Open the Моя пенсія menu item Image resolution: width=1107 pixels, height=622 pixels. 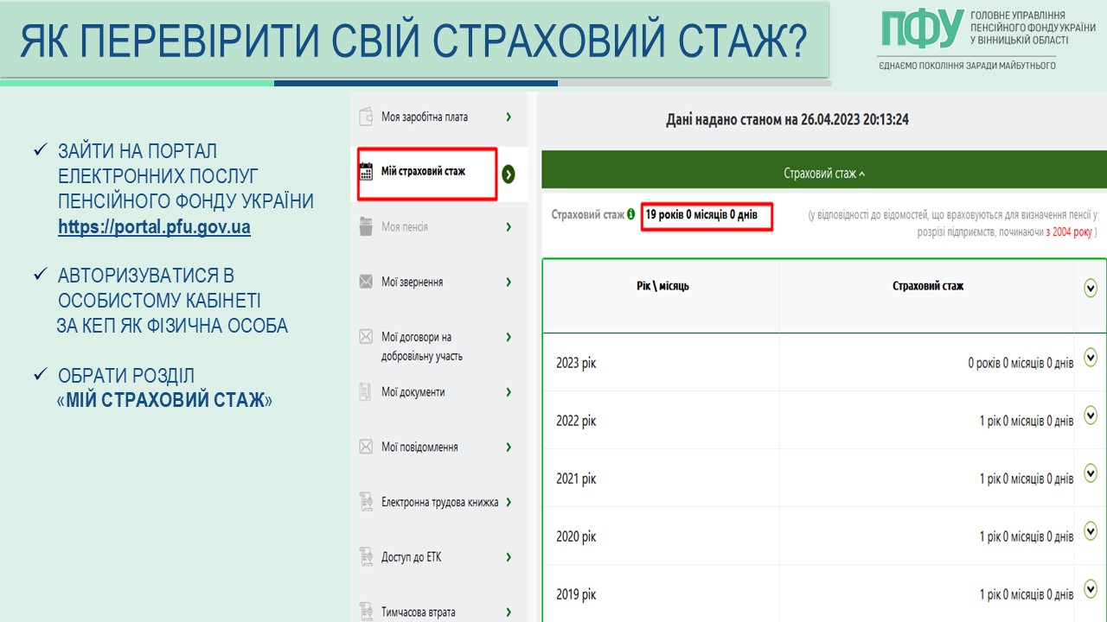pyautogui.click(x=405, y=227)
